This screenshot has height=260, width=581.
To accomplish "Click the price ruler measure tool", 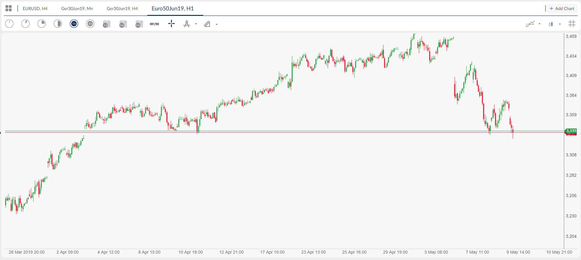I will pyautogui.click(x=154, y=24).
